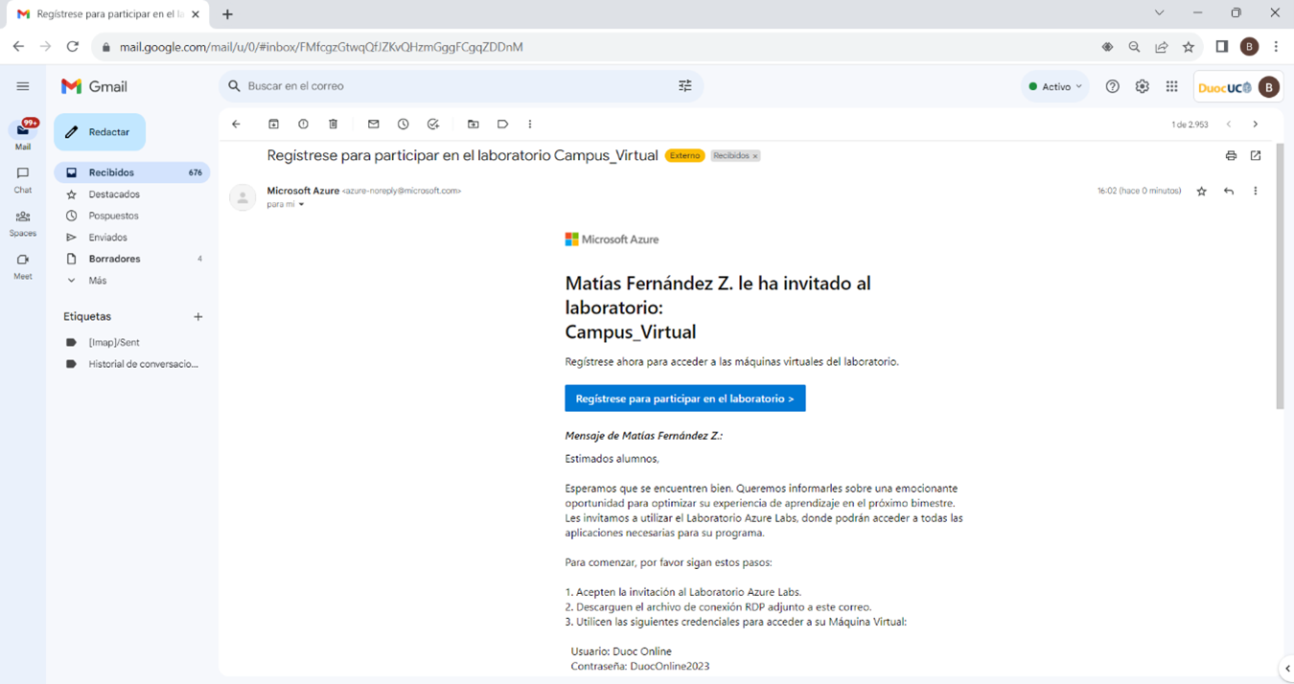1294x684 pixels.
Task: Open the Spaces section
Action: (x=23, y=223)
